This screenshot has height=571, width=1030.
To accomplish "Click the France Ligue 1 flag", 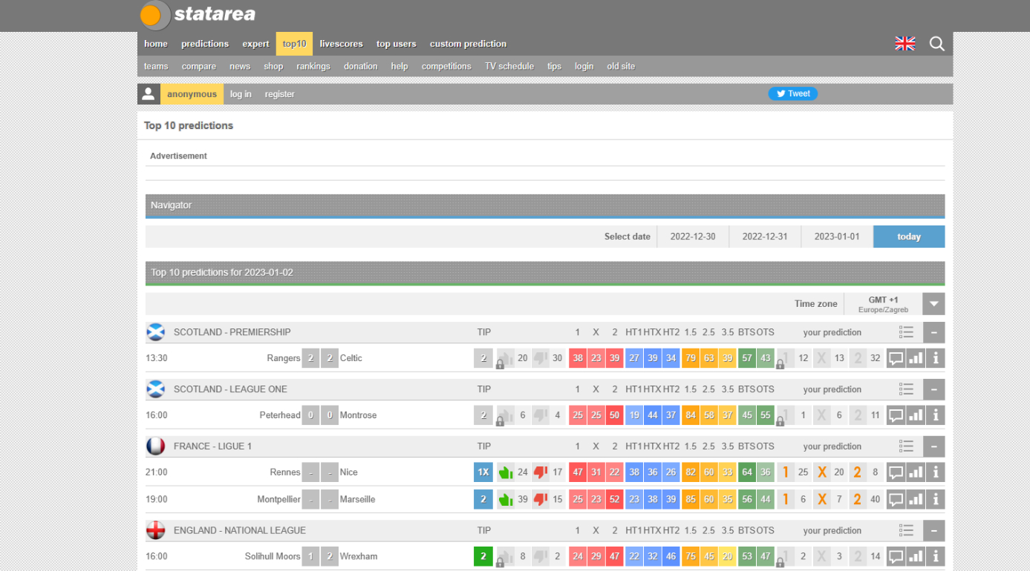I will point(156,446).
